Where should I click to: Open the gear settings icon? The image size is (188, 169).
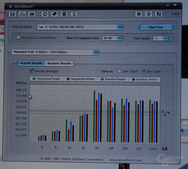click(139, 14)
